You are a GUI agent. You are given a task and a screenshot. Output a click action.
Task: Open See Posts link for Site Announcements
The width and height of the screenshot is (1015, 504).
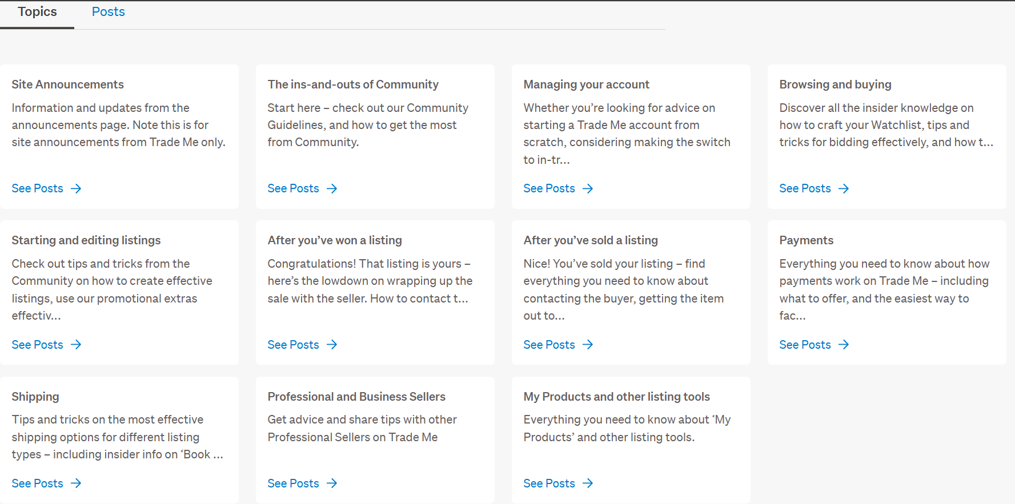[x=38, y=188]
